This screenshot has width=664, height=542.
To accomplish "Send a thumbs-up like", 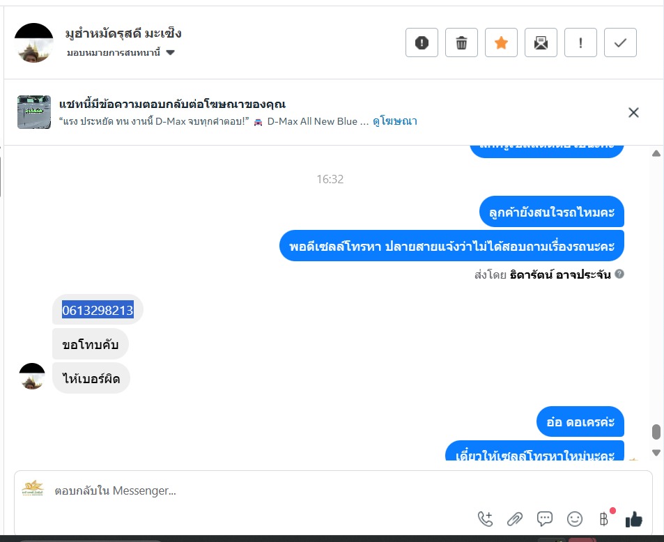I will [634, 519].
